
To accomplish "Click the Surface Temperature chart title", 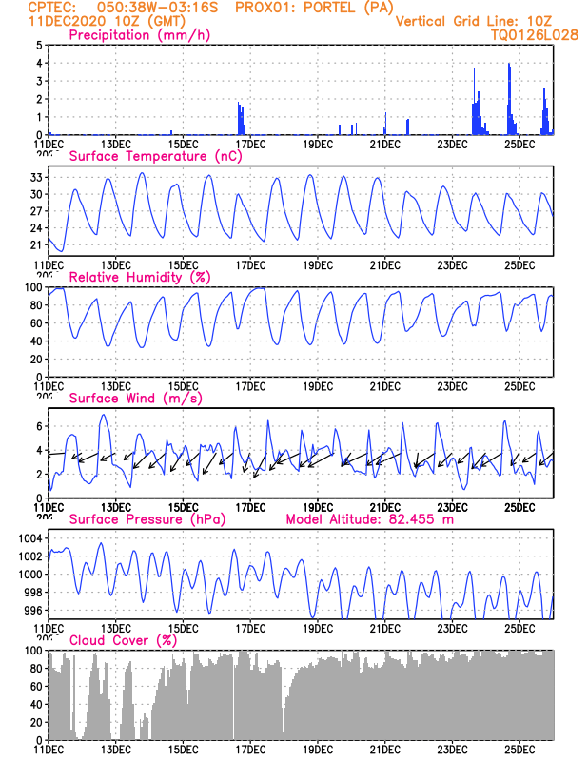I will (155, 156).
